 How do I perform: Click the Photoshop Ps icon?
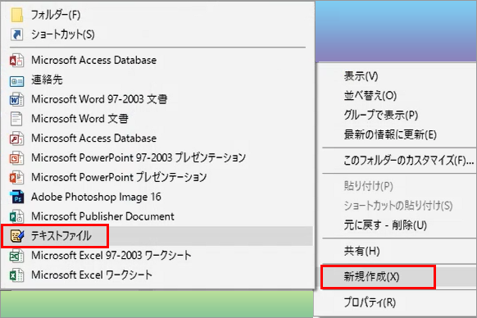coord(16,197)
